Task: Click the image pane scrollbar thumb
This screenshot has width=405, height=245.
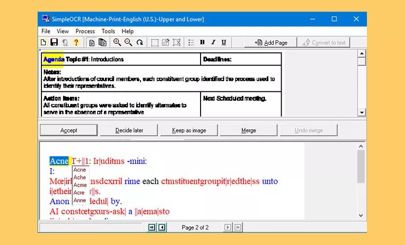Action: (362, 62)
